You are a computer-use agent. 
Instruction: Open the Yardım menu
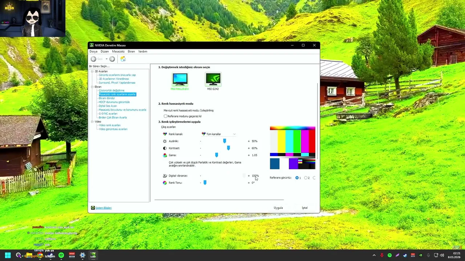click(x=143, y=51)
